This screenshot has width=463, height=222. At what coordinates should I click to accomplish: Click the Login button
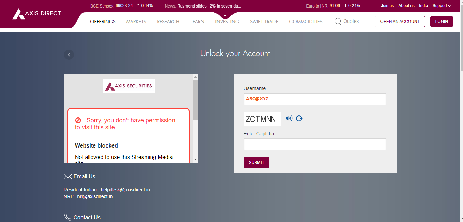pos(442,22)
